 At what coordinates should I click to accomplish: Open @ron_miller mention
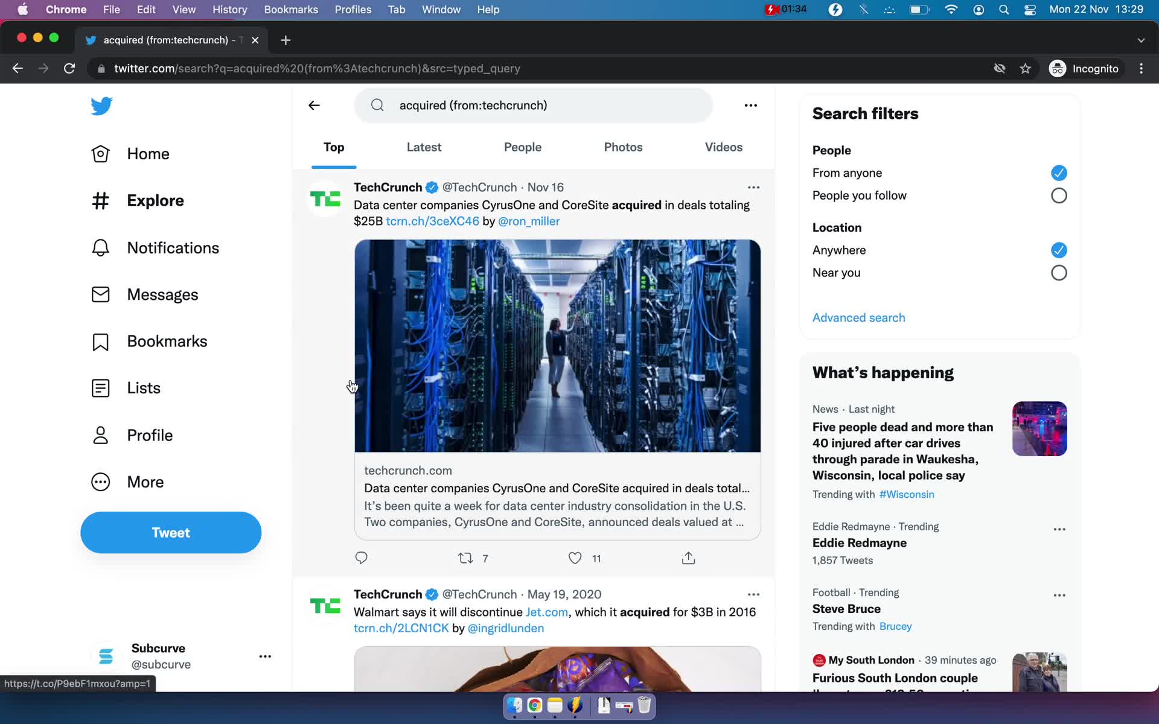click(529, 221)
